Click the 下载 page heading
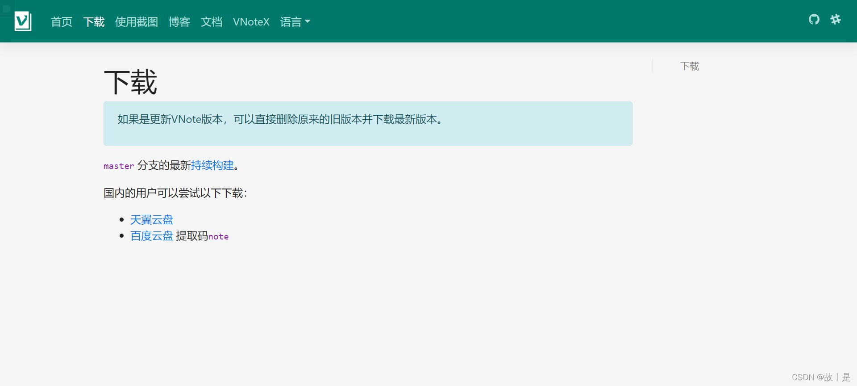857x386 pixels. (x=130, y=82)
